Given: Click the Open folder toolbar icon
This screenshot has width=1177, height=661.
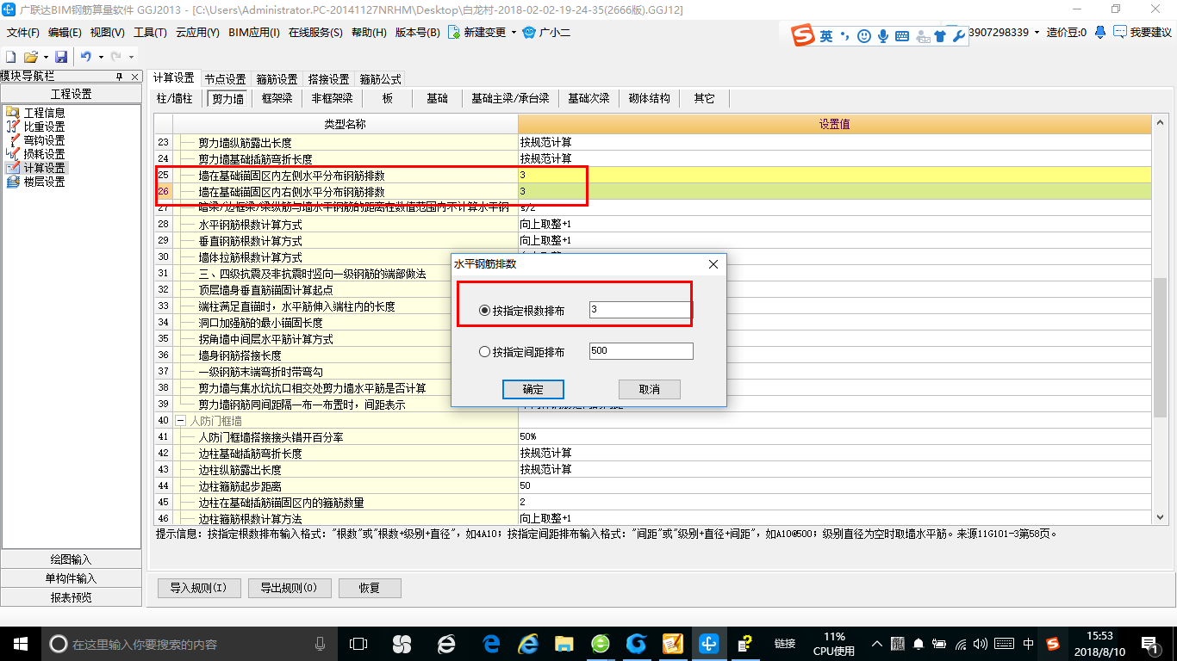Looking at the screenshot, I should (30, 57).
